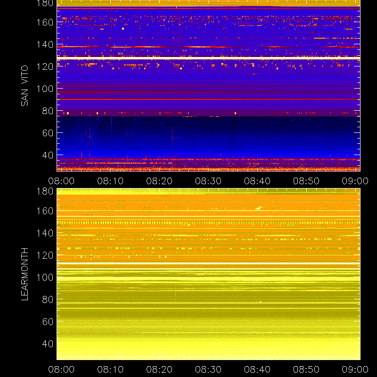
Task: Click the 08:30 time label under the Learmonth plot
Action: (x=208, y=369)
